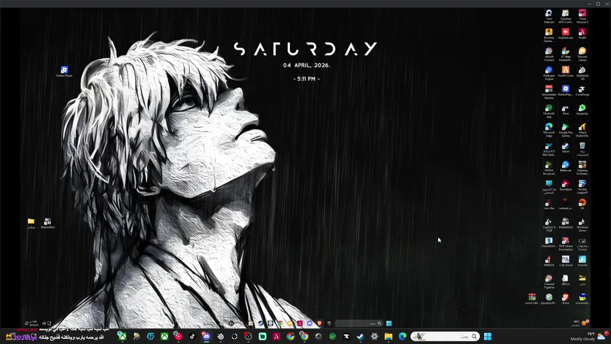
Task: Open the Brave browser desktop shortcut
Action: 566,299
